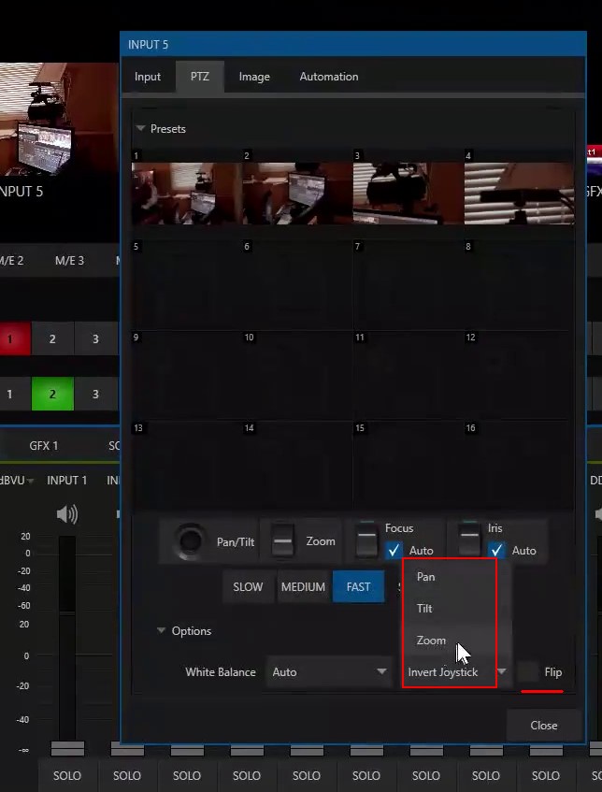Image resolution: width=602 pixels, height=792 pixels.
Task: Select empty preset slot 14
Action: [x=297, y=467]
